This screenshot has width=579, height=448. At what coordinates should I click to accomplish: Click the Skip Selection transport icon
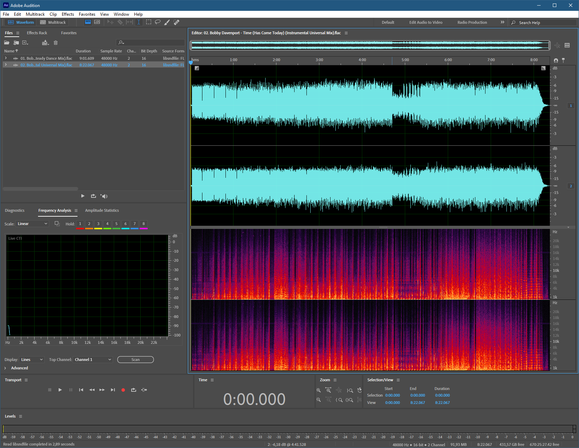(x=144, y=390)
